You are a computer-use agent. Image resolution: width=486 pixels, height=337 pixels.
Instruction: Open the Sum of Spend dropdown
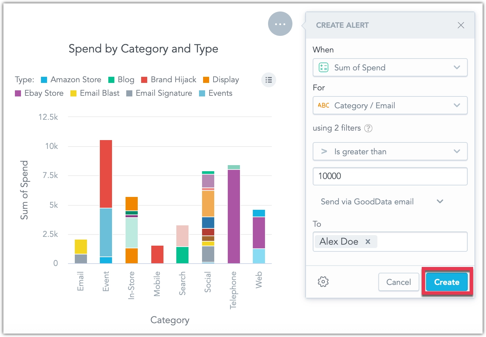coord(390,67)
